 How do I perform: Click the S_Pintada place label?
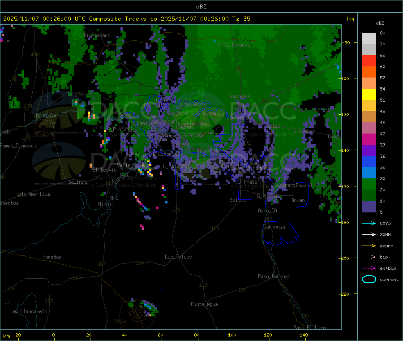point(120,129)
